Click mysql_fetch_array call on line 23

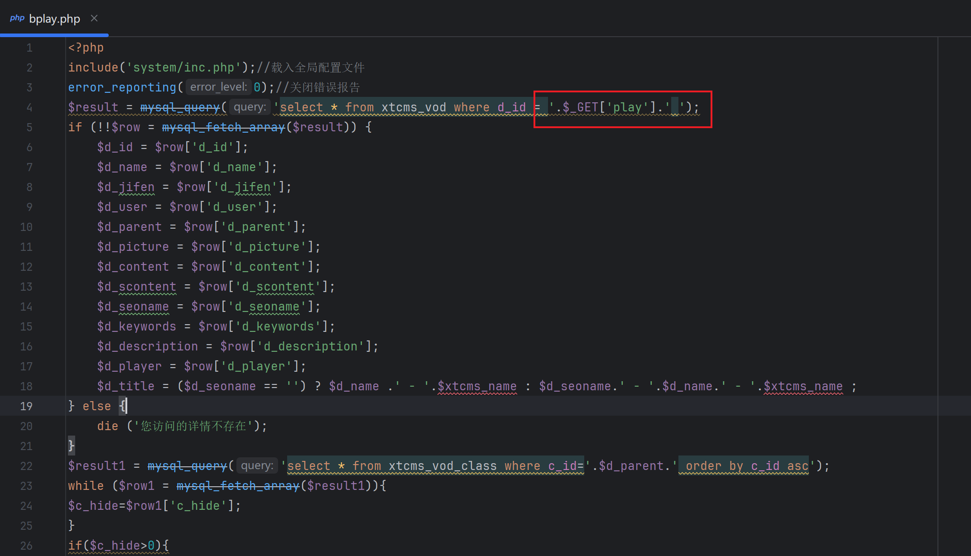pyautogui.click(x=238, y=486)
